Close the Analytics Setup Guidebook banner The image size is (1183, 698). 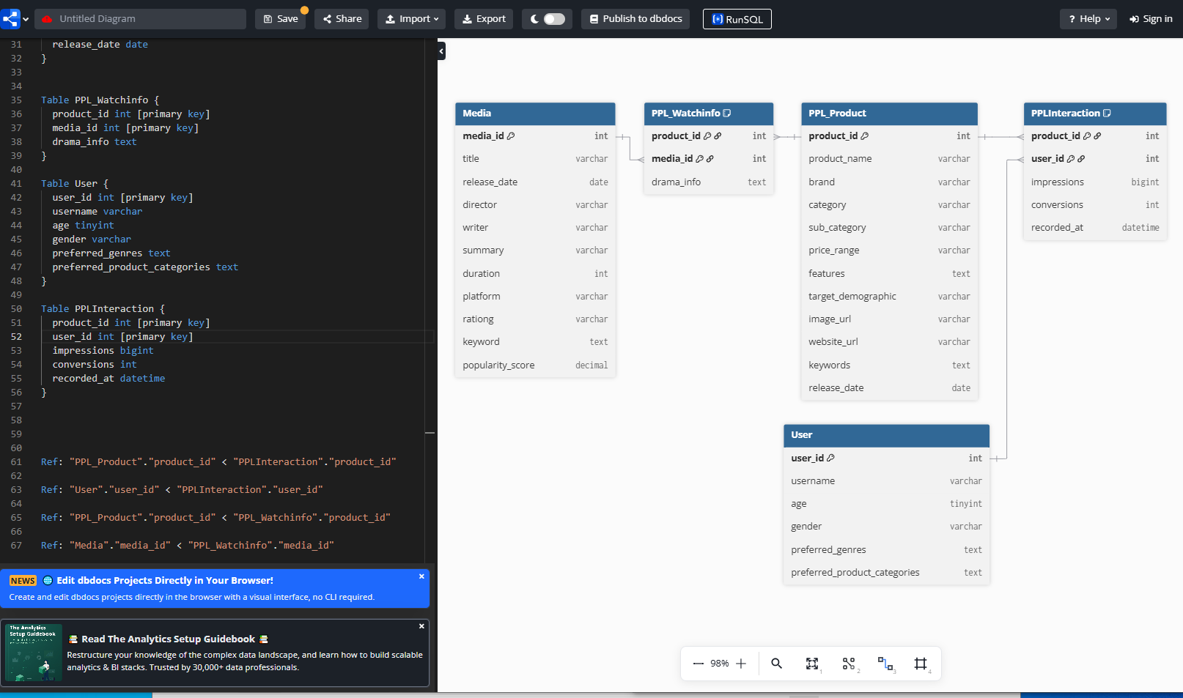point(421,626)
